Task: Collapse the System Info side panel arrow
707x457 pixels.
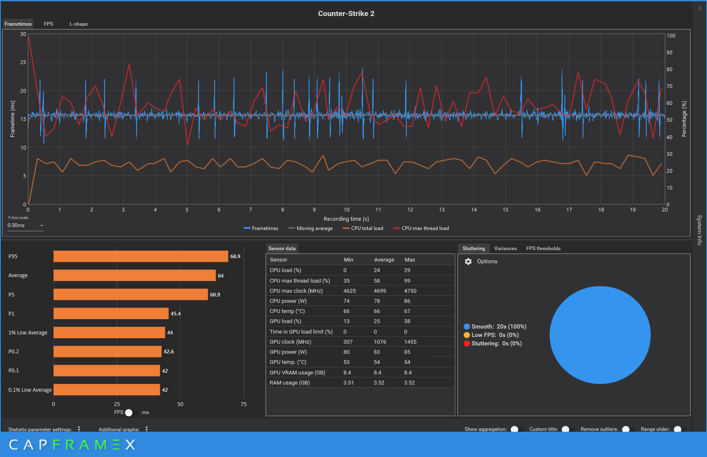Action: [x=700, y=8]
